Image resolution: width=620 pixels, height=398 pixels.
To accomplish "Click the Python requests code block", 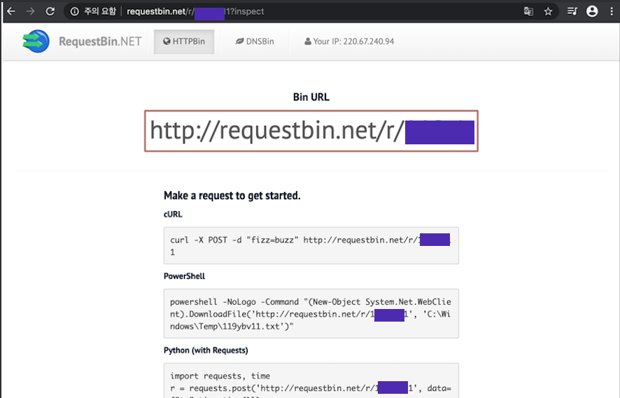I will (x=311, y=380).
